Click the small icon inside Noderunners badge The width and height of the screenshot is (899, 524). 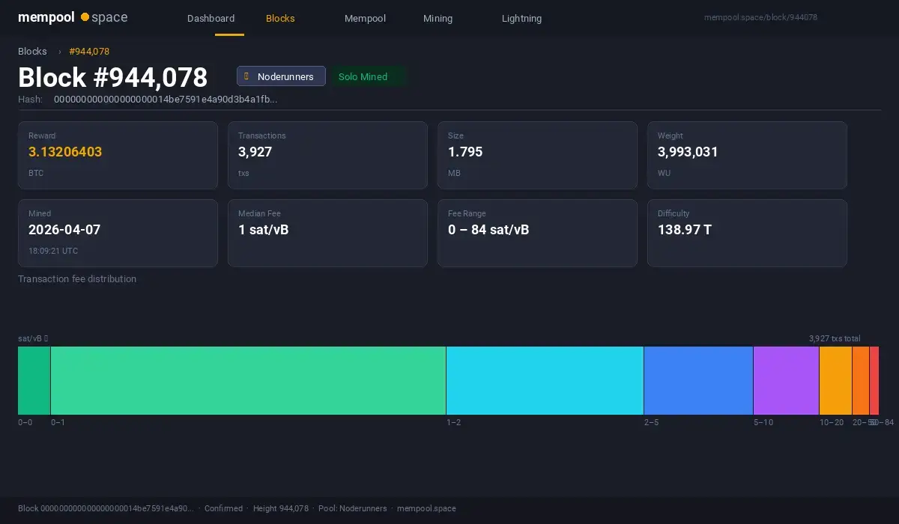point(246,76)
